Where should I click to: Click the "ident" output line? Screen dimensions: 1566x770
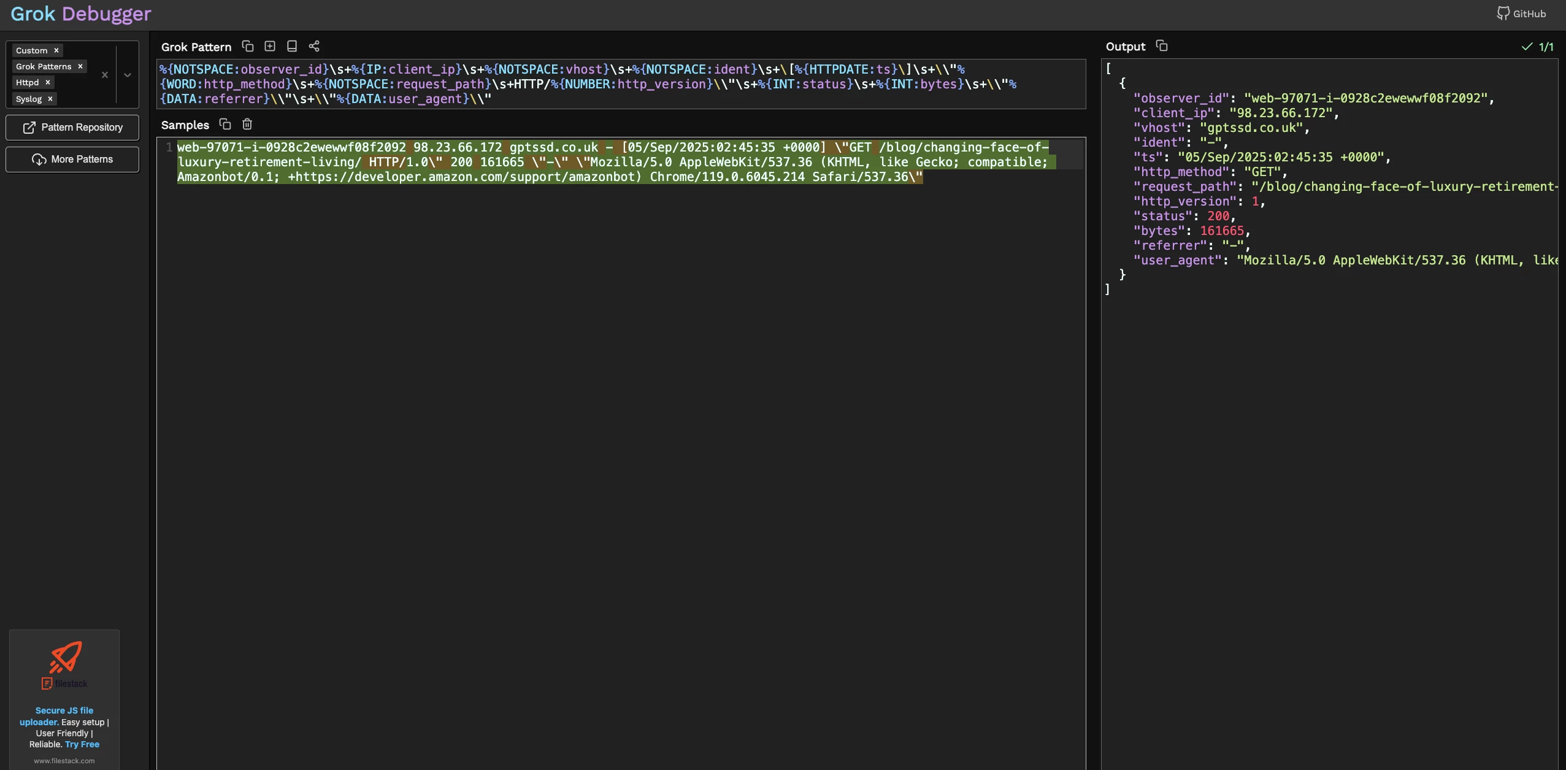coord(1181,142)
